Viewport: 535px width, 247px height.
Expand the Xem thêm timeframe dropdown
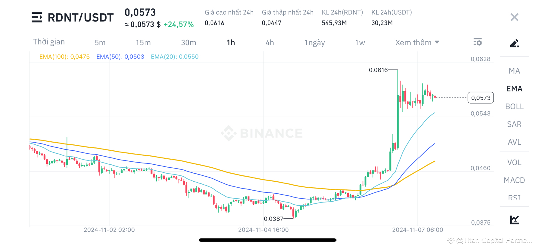[417, 42]
